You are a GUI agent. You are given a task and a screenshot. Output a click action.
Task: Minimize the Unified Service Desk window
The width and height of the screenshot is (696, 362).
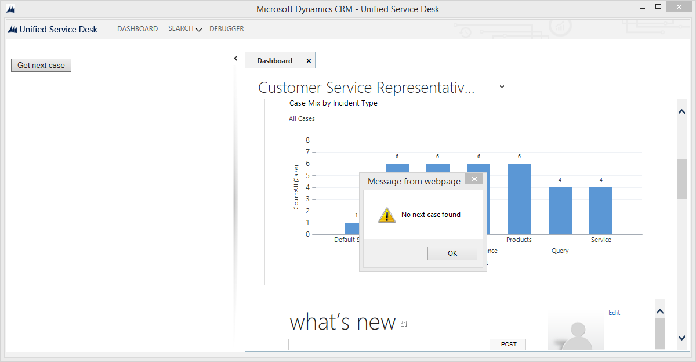pyautogui.click(x=643, y=7)
